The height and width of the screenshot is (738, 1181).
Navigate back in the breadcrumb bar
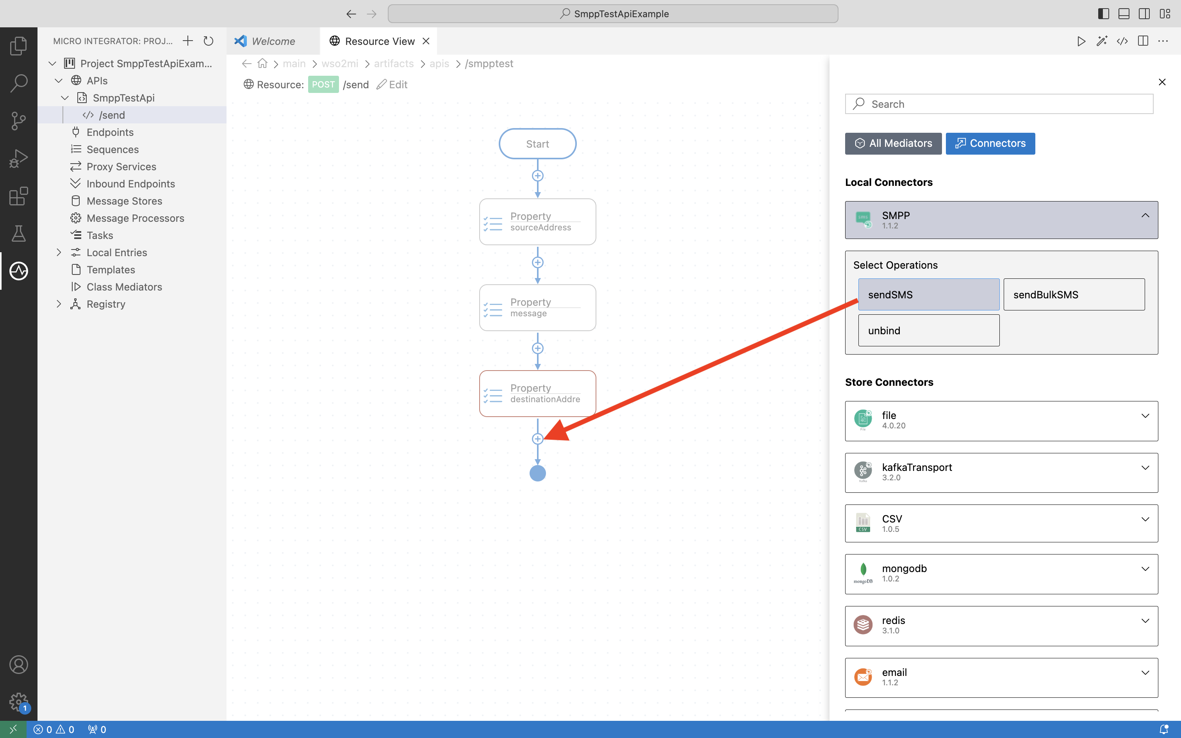click(247, 63)
